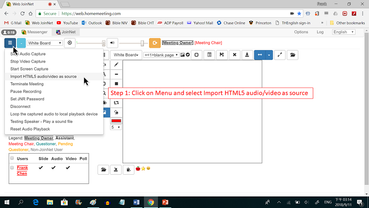
Task: Click the orange leave-meeting exit icon
Action: tap(155, 43)
